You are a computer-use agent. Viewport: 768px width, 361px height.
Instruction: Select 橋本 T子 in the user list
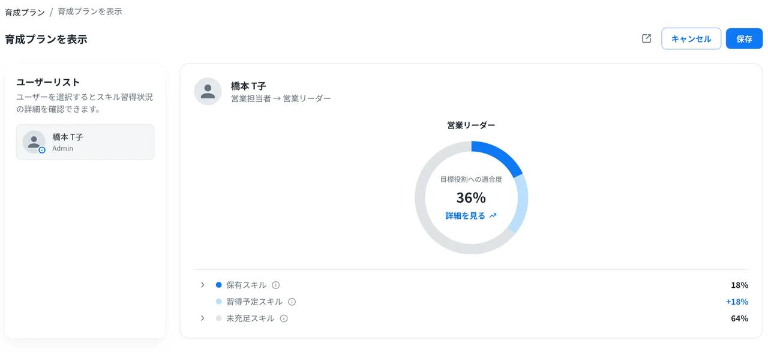85,142
